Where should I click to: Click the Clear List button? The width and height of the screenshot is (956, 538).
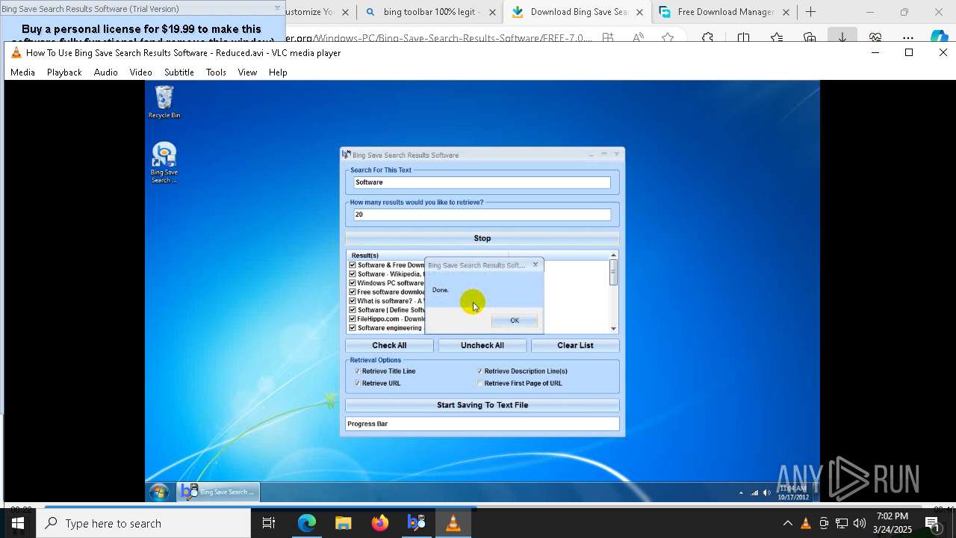(575, 345)
